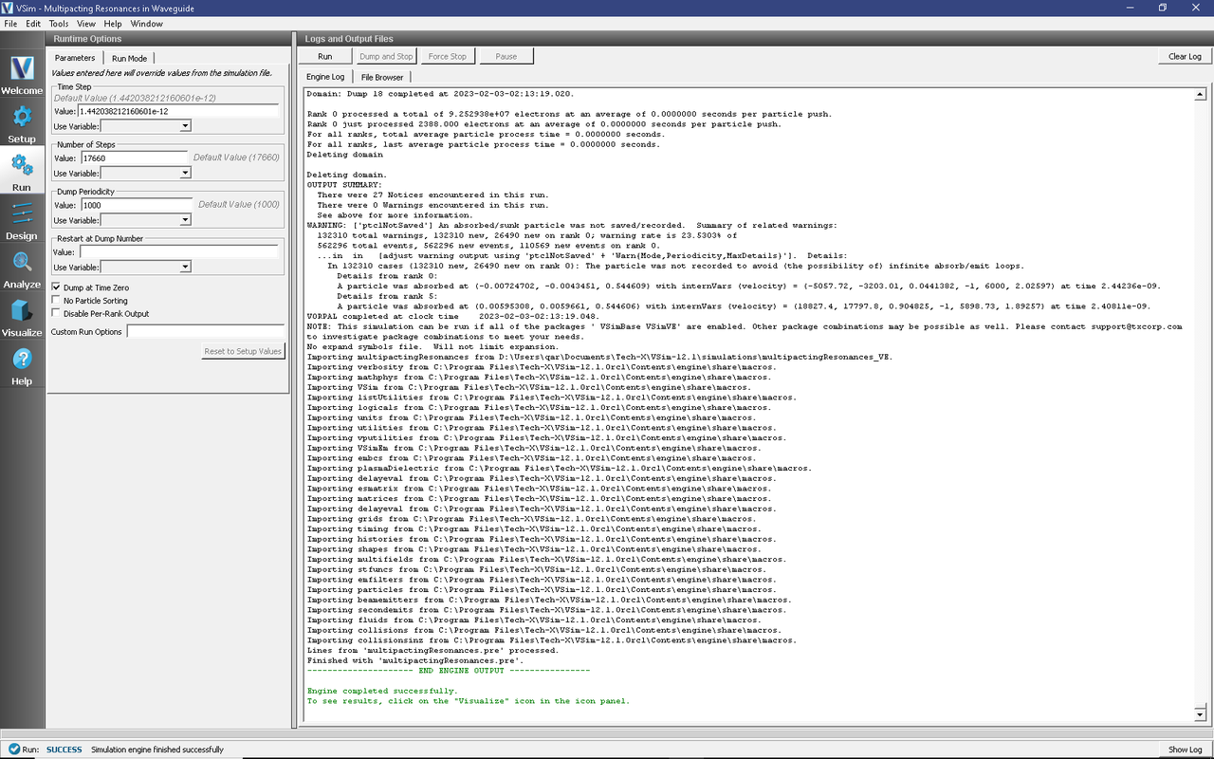1214x759 pixels.
Task: Enable No Particle Sorting checkbox
Action: click(56, 300)
